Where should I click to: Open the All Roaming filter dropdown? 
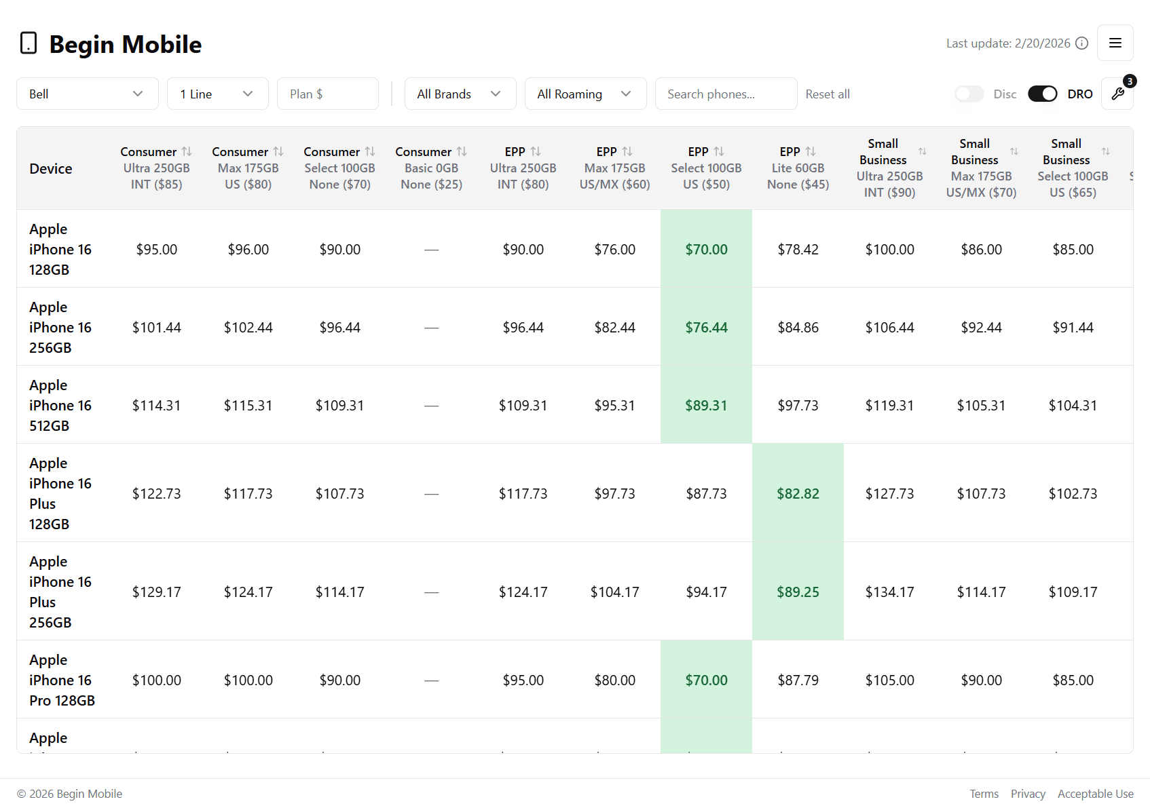pyautogui.click(x=585, y=94)
